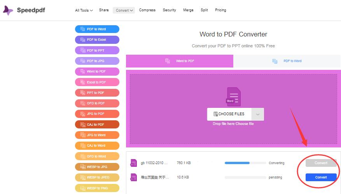This screenshot has height=194, width=341.
Task: Click the PDF to Word sidebar icon
Action: click(x=83, y=29)
